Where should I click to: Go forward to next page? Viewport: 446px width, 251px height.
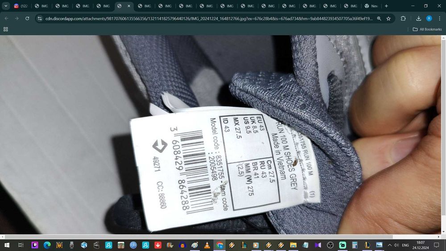(17, 18)
